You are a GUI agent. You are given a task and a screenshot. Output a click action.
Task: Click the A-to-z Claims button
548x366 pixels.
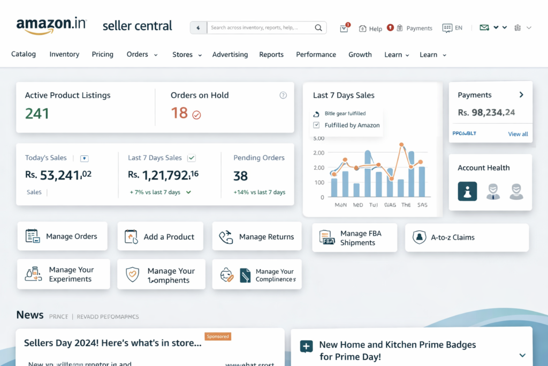pyautogui.click(x=467, y=237)
